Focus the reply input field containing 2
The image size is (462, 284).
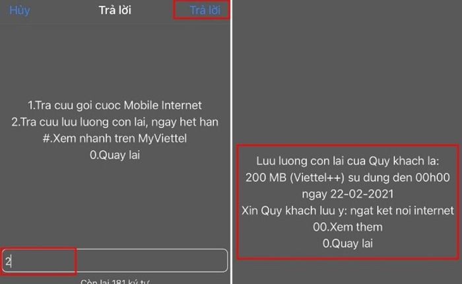(115, 261)
